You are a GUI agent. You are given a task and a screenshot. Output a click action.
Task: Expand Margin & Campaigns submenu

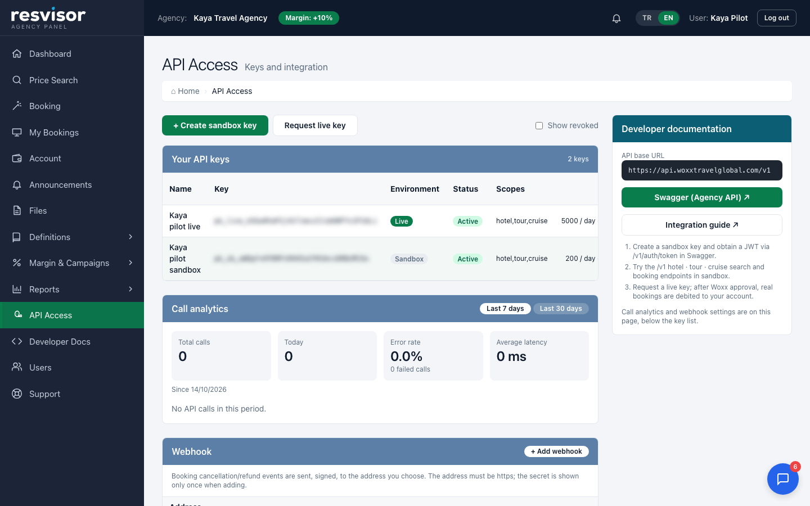pyautogui.click(x=130, y=263)
